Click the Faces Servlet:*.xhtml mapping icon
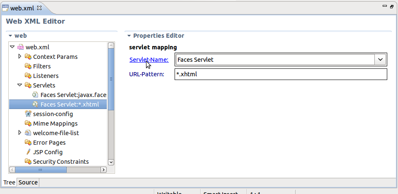 (35, 104)
